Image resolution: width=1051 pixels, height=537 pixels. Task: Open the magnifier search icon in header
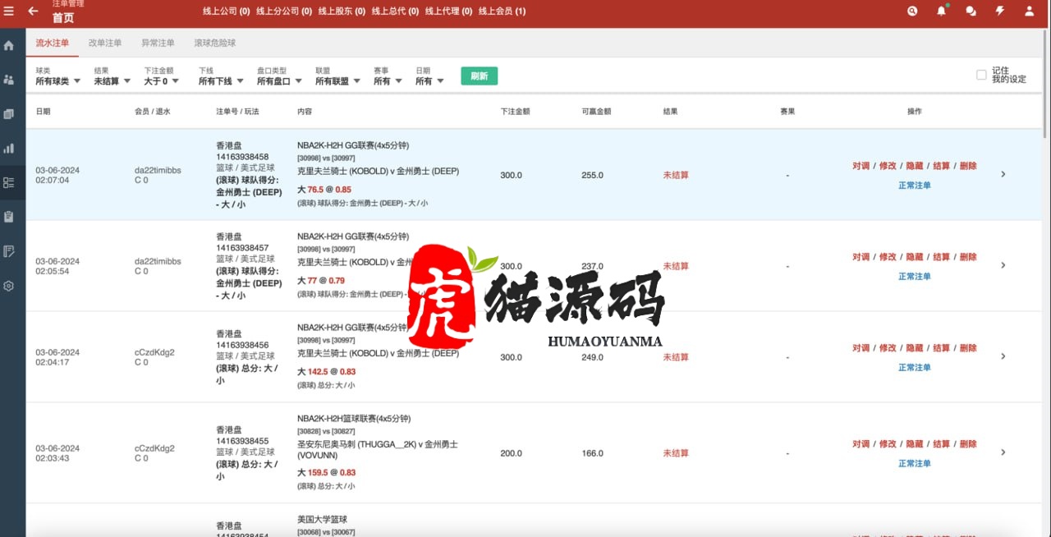click(x=912, y=11)
